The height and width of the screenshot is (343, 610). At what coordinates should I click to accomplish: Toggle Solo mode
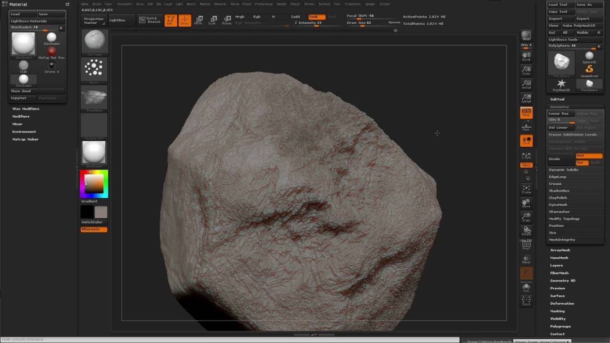(x=526, y=288)
